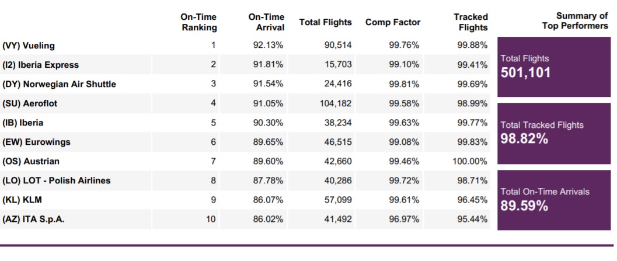Click the Summary of Top Performers heading
This screenshot has width=617, height=261.
click(x=574, y=20)
